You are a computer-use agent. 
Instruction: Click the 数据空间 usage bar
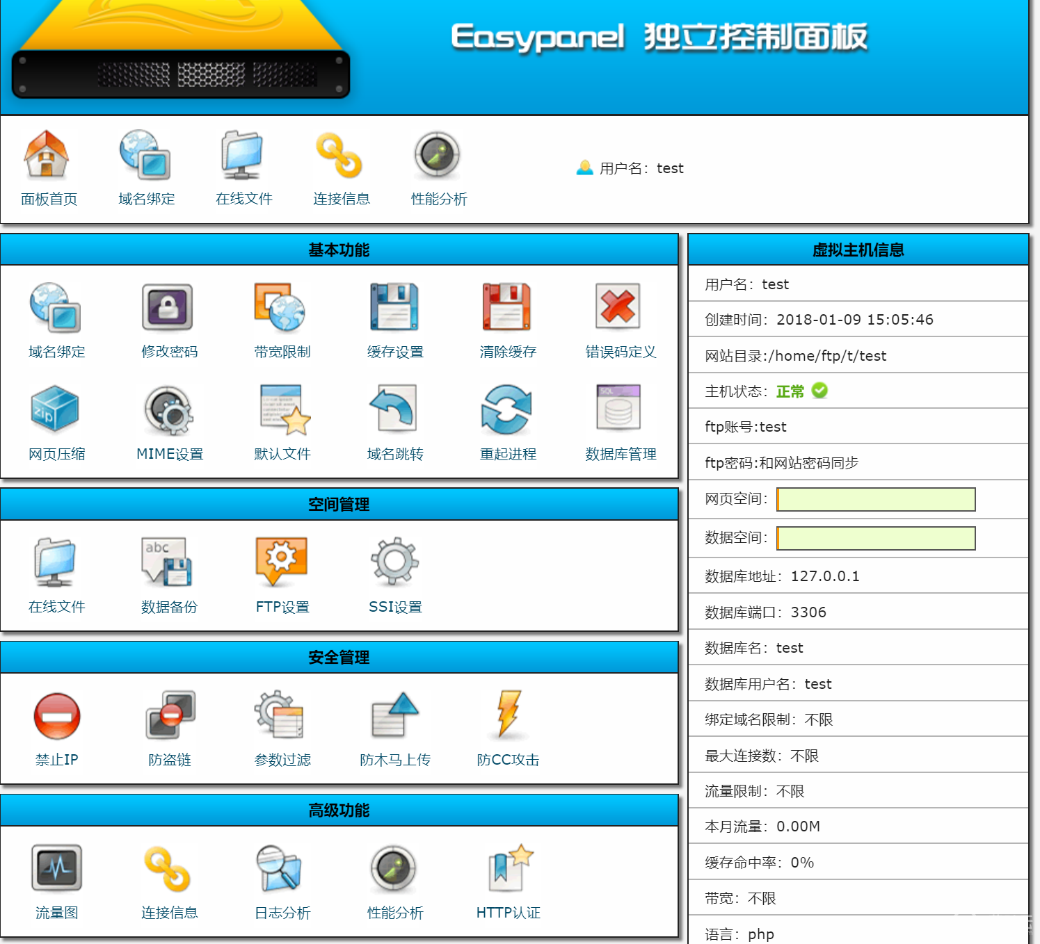pyautogui.click(x=876, y=538)
